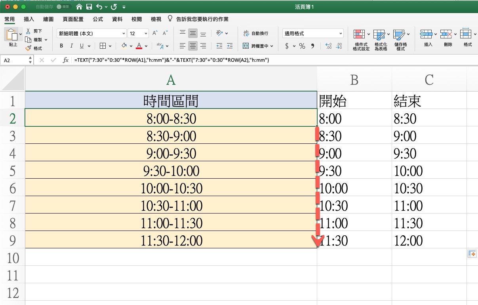Open the font size dropdown

point(146,34)
